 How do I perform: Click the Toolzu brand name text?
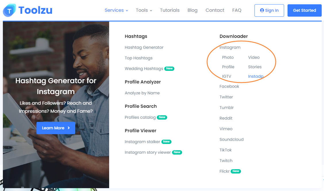pos(35,10)
